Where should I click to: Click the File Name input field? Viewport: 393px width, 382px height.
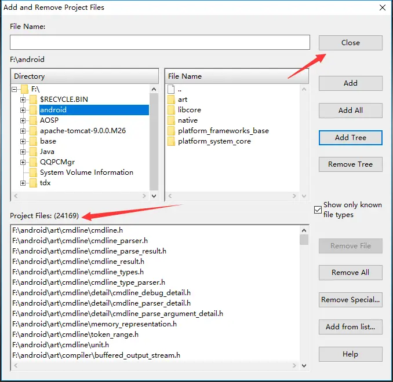tap(160, 42)
